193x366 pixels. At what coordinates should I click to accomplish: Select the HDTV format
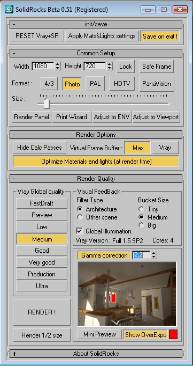122,84
